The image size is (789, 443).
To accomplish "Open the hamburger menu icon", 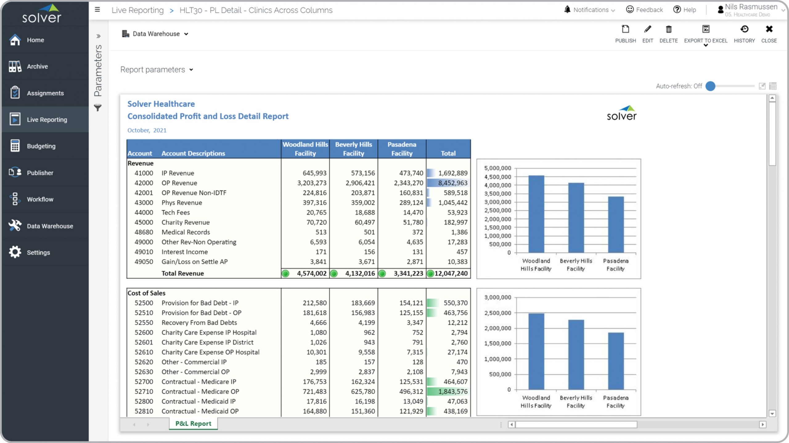I will [97, 10].
